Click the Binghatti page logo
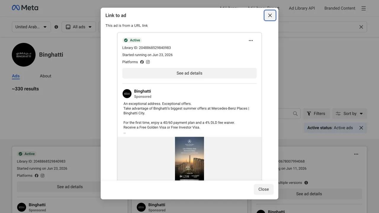 [x=24, y=55]
